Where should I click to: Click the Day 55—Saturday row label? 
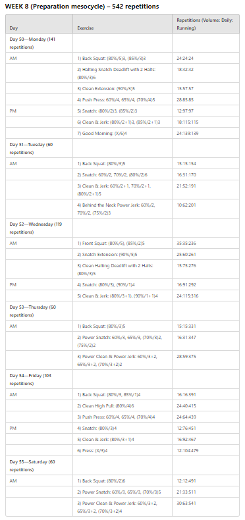pos(39,465)
